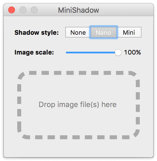Click the word "here" in the drop zone

(109, 105)
